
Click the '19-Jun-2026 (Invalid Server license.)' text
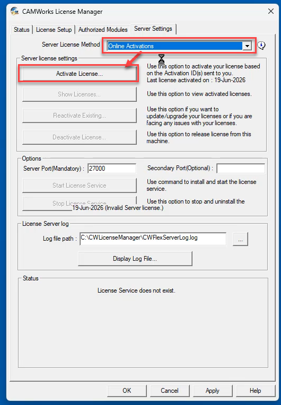[118, 208]
